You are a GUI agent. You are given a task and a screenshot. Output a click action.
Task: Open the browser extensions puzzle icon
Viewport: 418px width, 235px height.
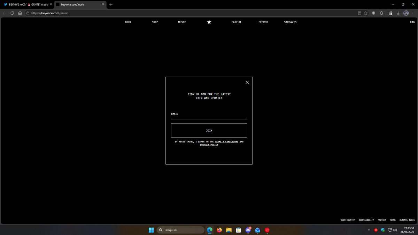(381, 13)
